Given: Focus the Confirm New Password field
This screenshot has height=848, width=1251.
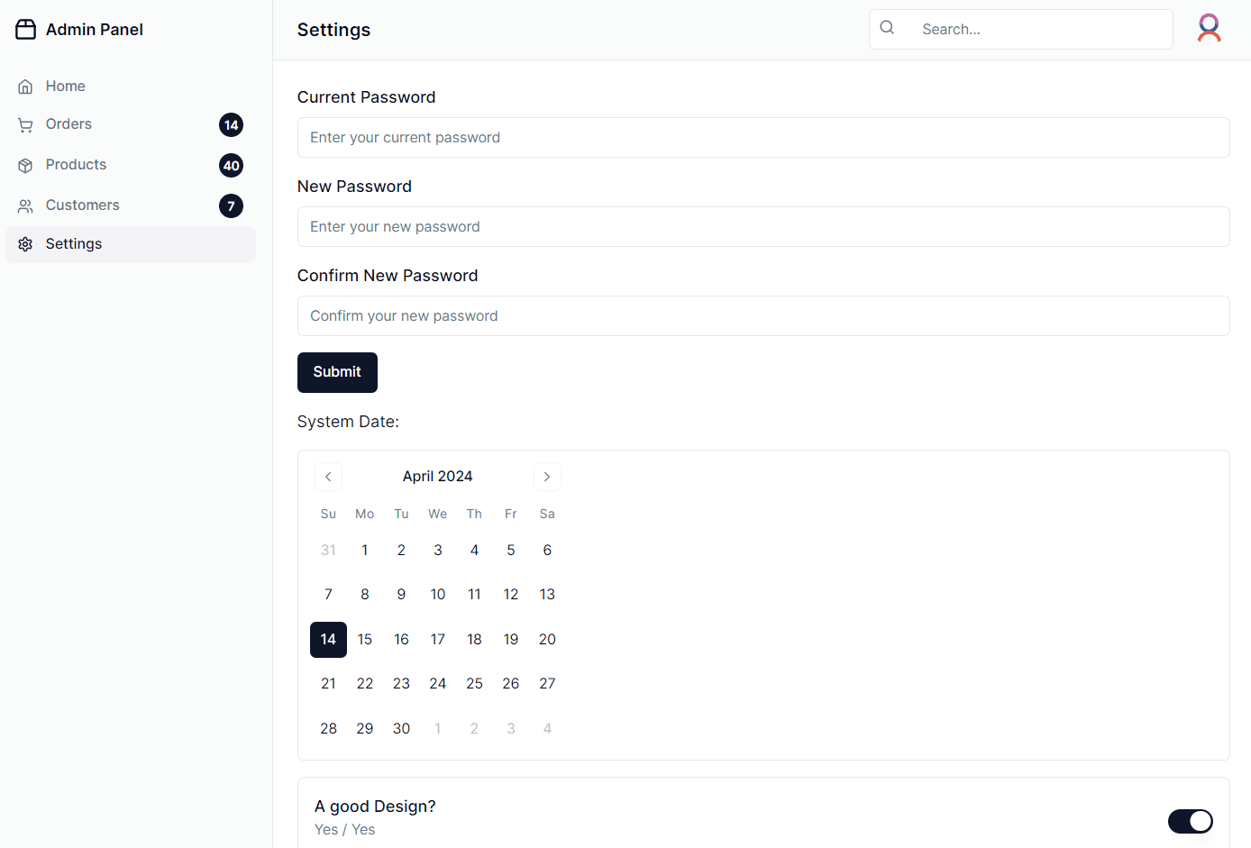Looking at the screenshot, I should coord(763,316).
